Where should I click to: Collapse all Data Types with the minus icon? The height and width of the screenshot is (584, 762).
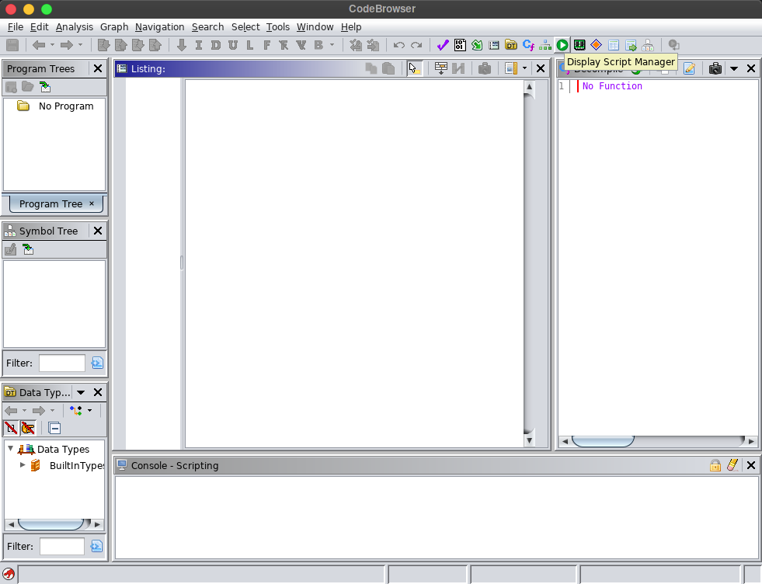click(x=54, y=428)
